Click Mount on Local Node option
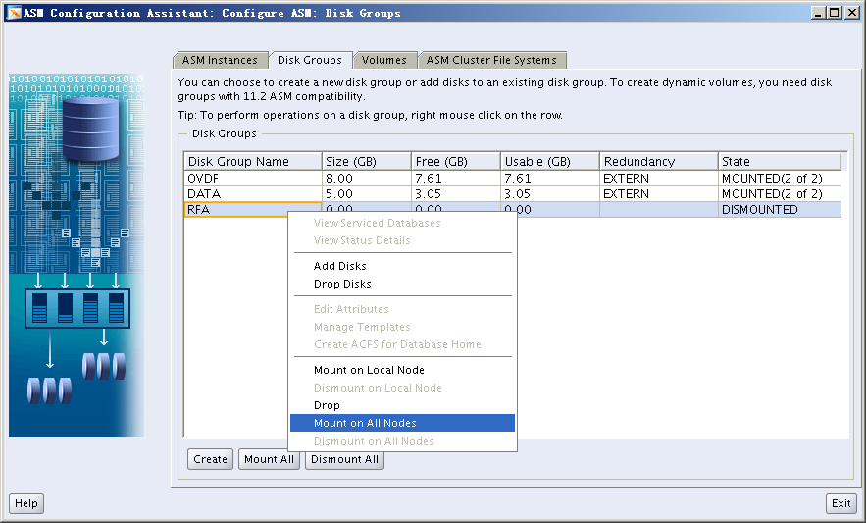This screenshot has height=523, width=866. click(x=369, y=370)
